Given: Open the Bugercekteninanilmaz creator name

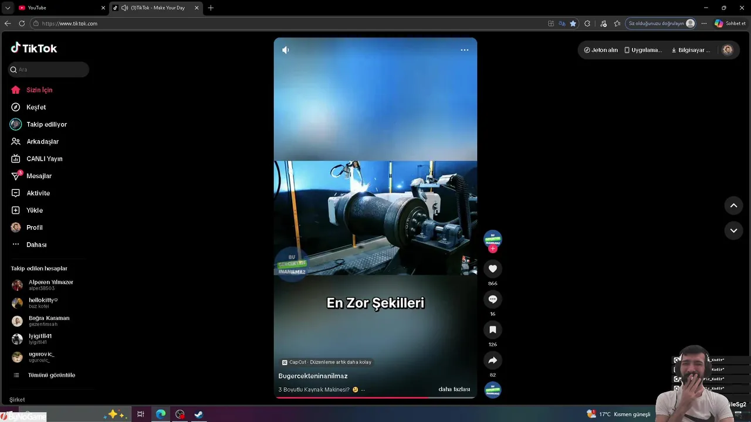Looking at the screenshot, I should click(313, 376).
